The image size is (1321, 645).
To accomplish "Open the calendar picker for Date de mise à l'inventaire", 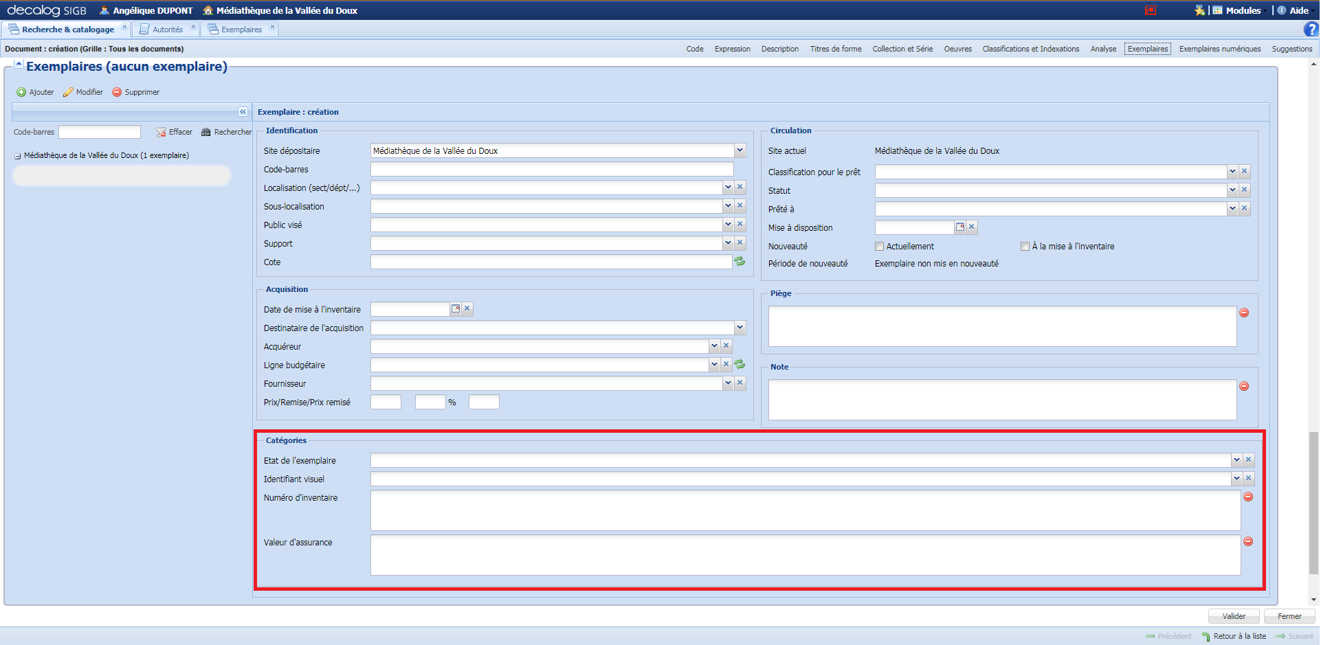I will [x=454, y=308].
